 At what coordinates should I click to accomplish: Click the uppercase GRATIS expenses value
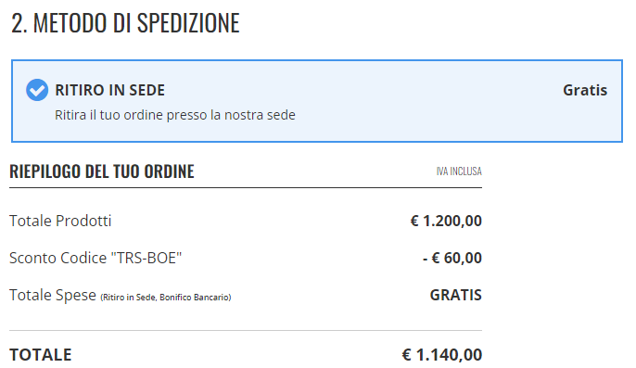coord(456,295)
